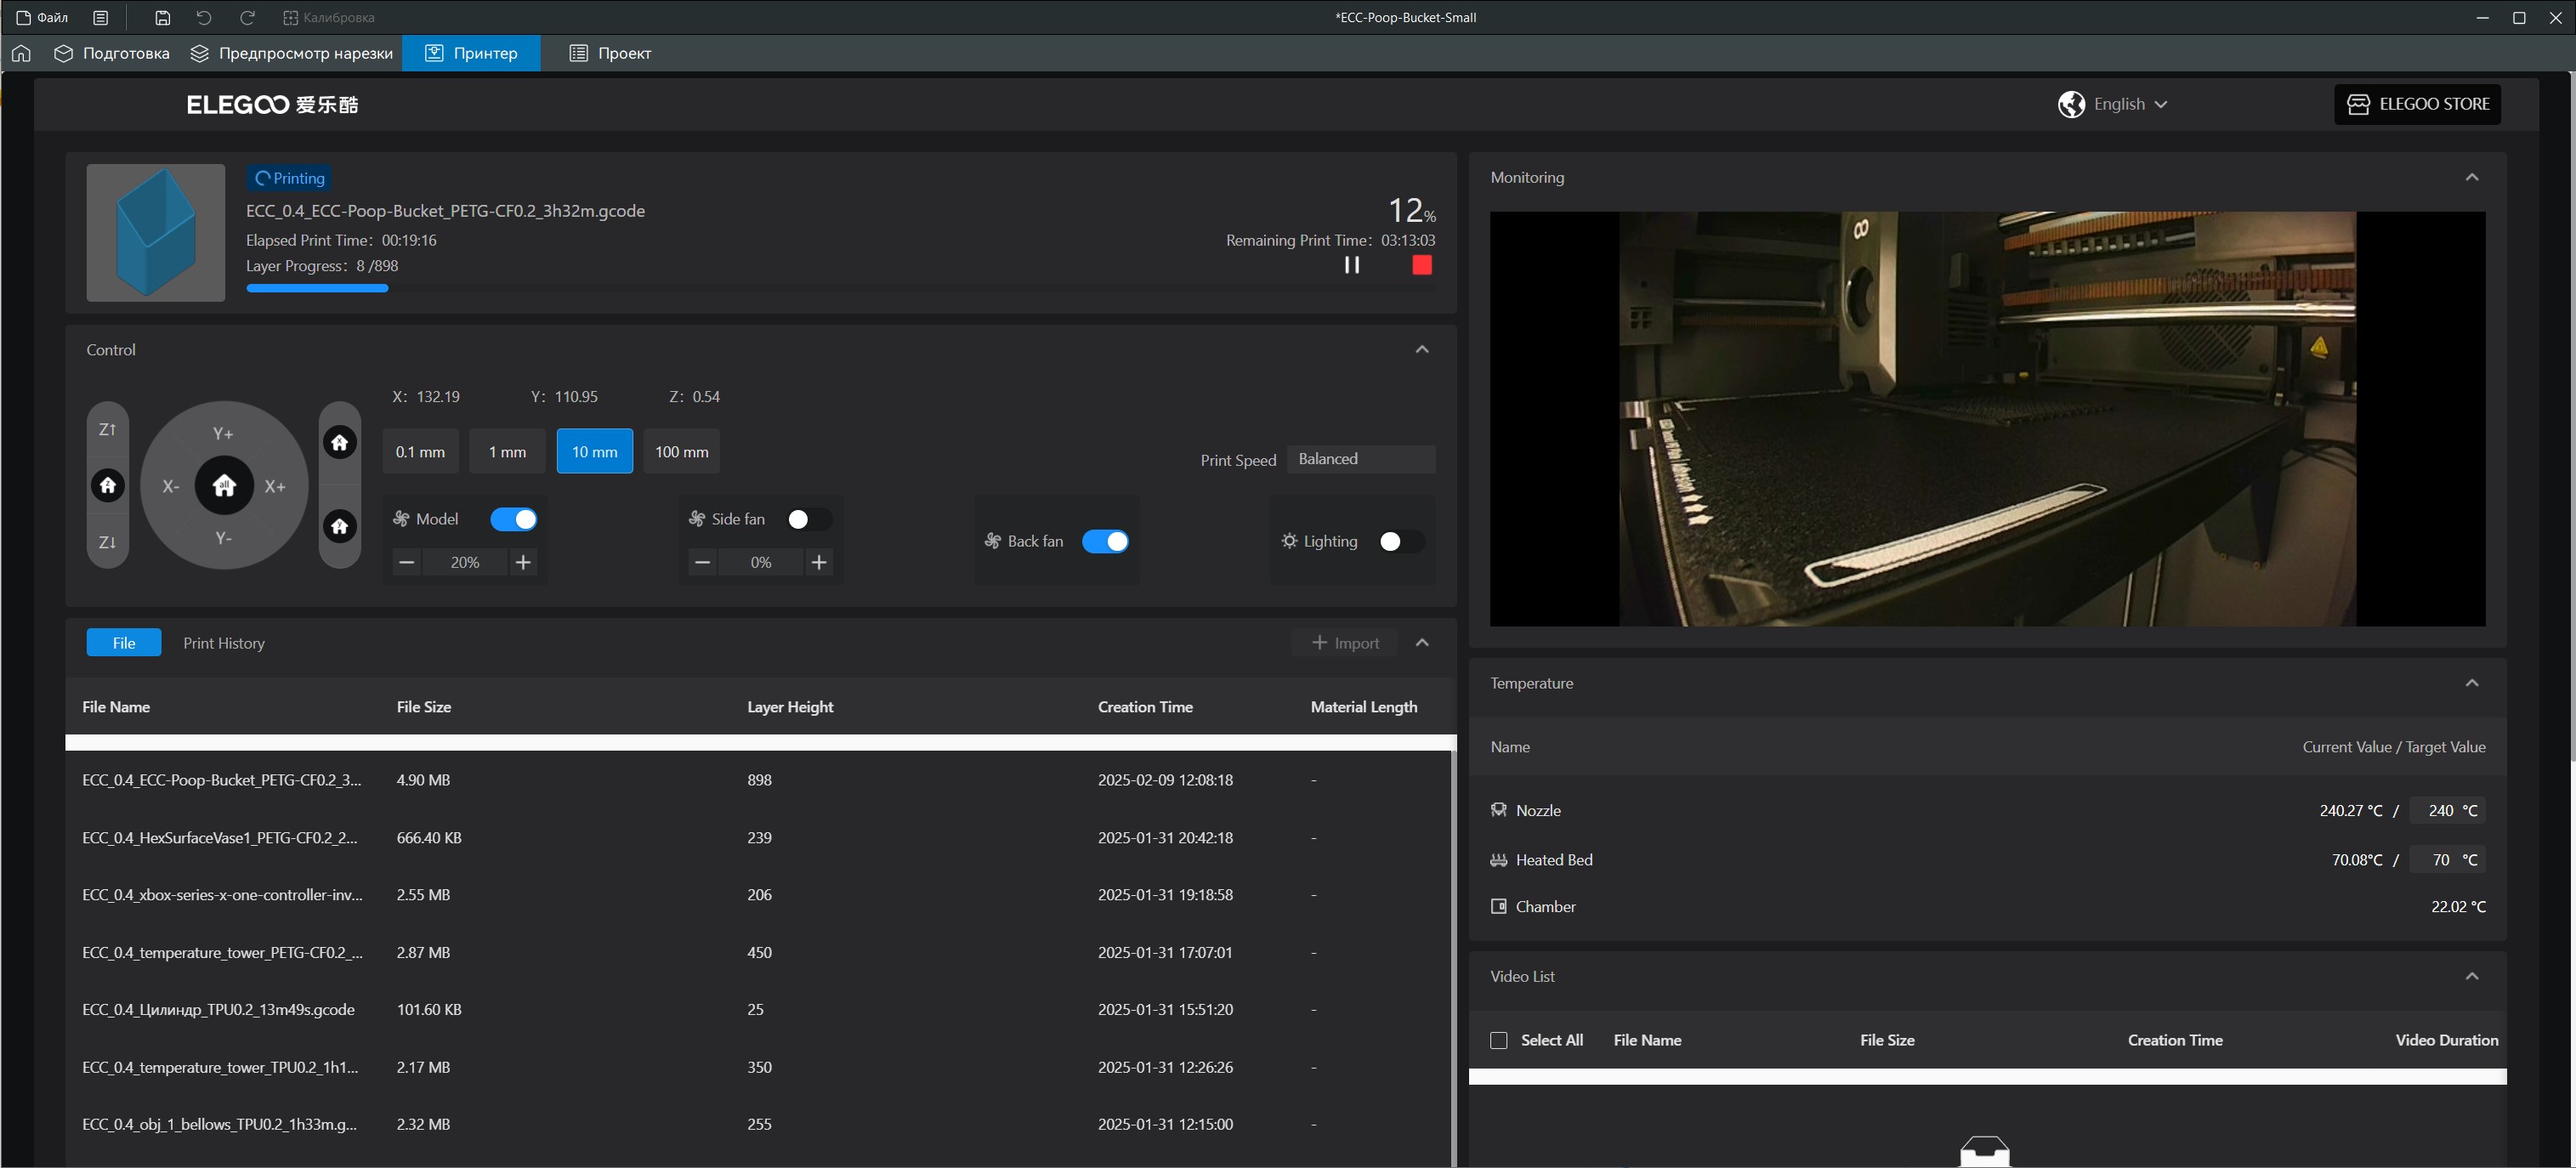2576x1168 pixels.
Task: Open the Print Speed Balanced dropdown
Action: coord(1360,459)
